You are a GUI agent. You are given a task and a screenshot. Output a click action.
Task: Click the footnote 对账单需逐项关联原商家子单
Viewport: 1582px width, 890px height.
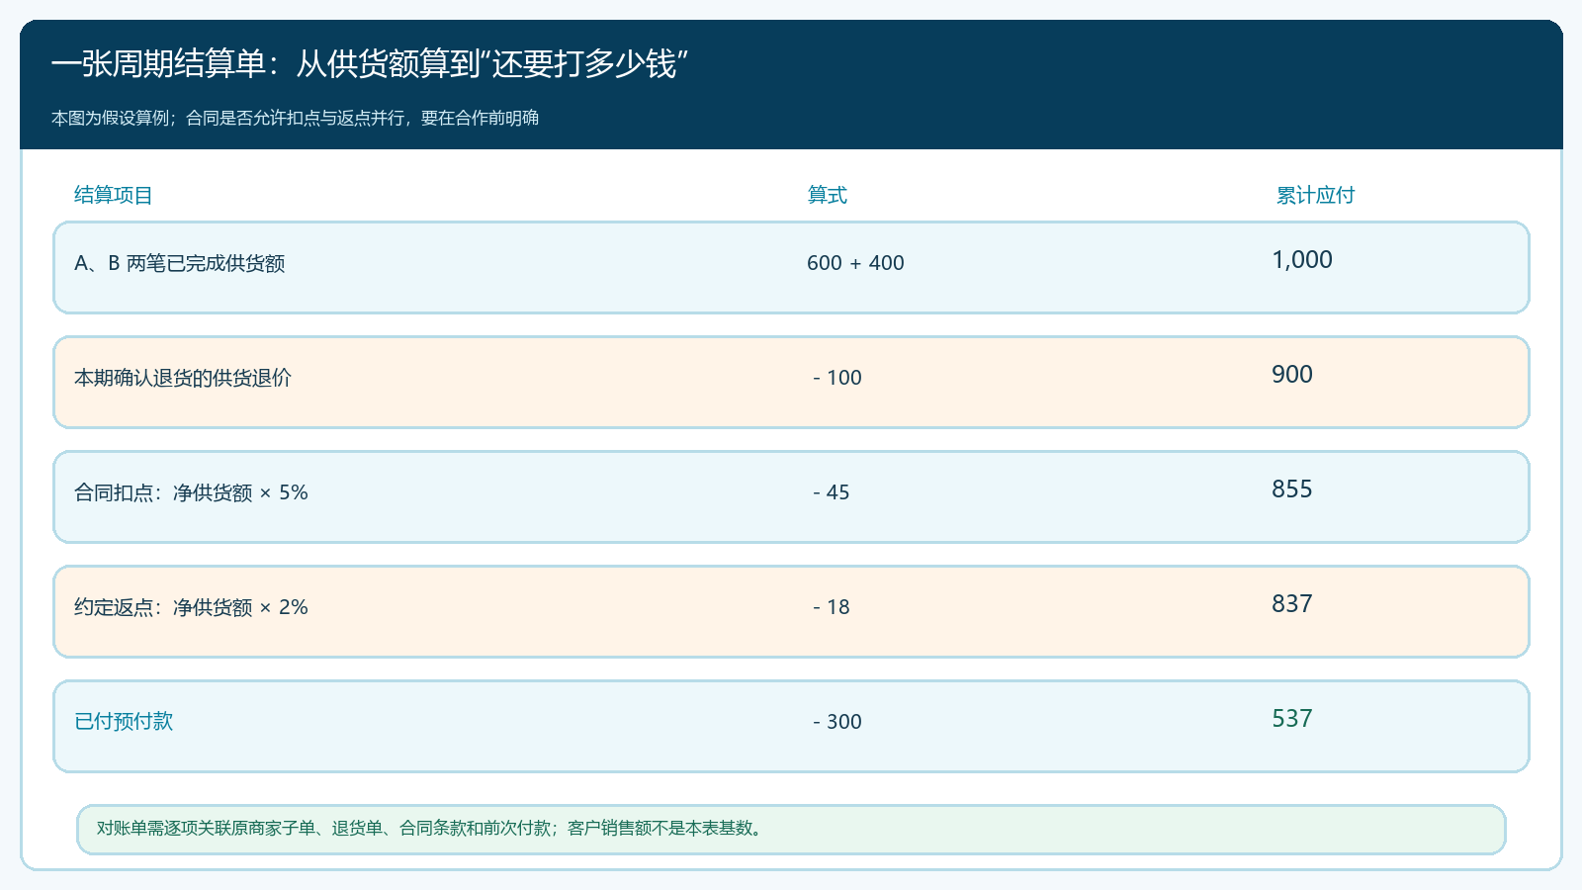[x=431, y=829]
